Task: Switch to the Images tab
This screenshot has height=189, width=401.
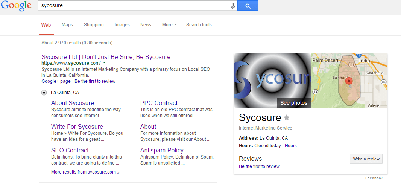Action: pyautogui.click(x=122, y=25)
